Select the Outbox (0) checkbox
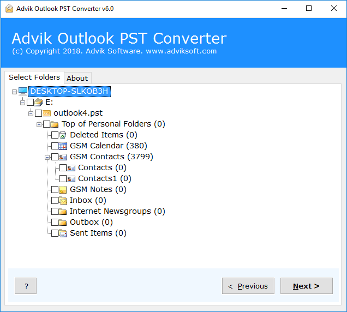This screenshot has width=347, height=312. coord(55,222)
